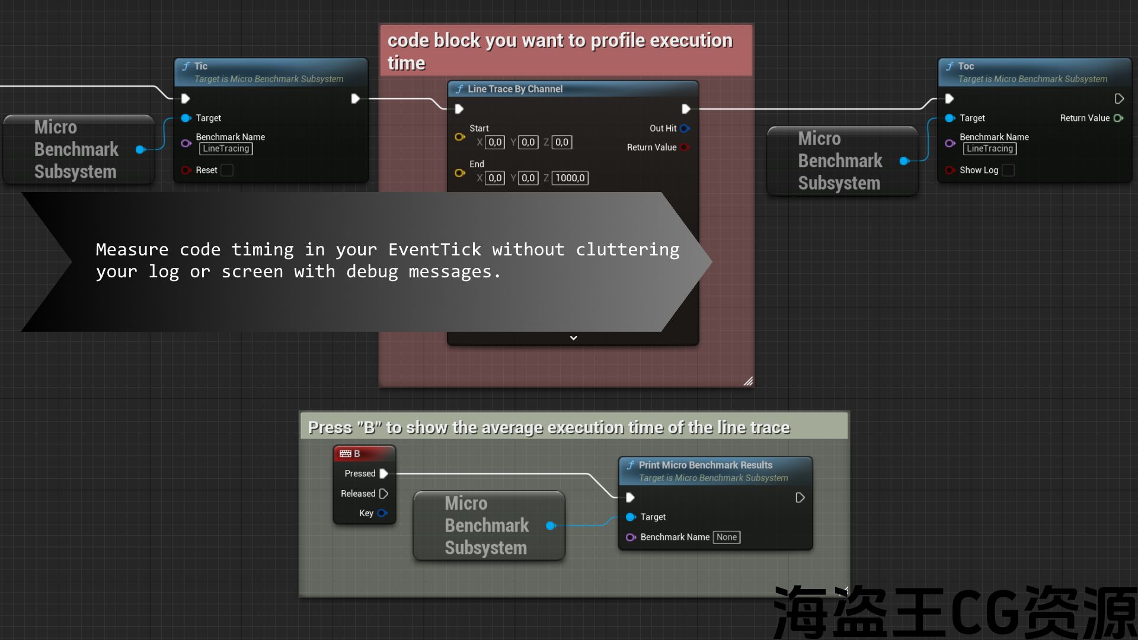Click the Toc node execution output pin
The width and height of the screenshot is (1138, 640).
[1119, 98]
